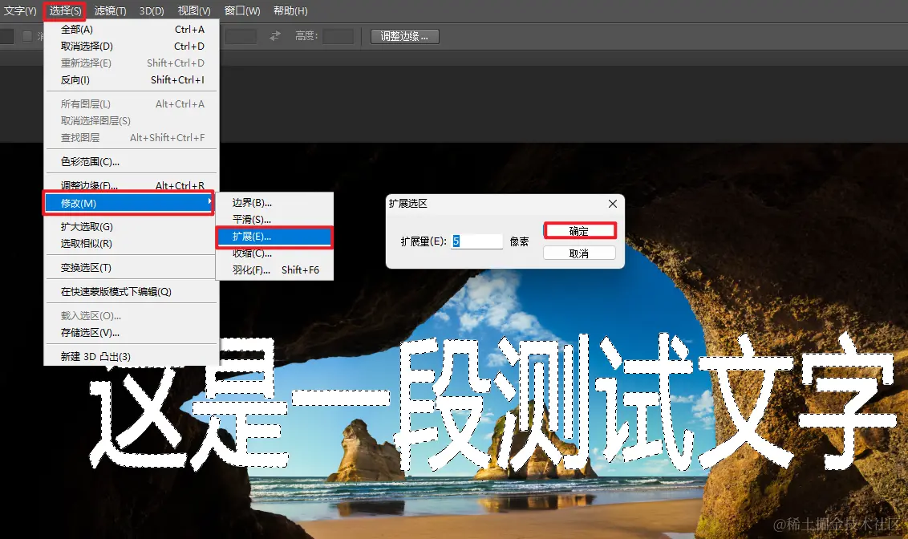Click the 取消 button in the dialog
This screenshot has width=908, height=539.
[x=580, y=253]
